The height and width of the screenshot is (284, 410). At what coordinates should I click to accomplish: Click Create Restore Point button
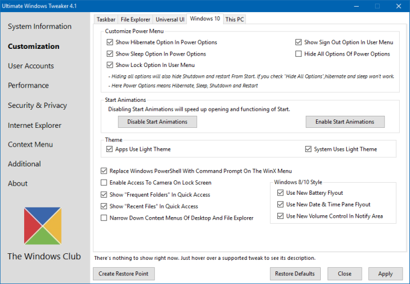click(124, 274)
